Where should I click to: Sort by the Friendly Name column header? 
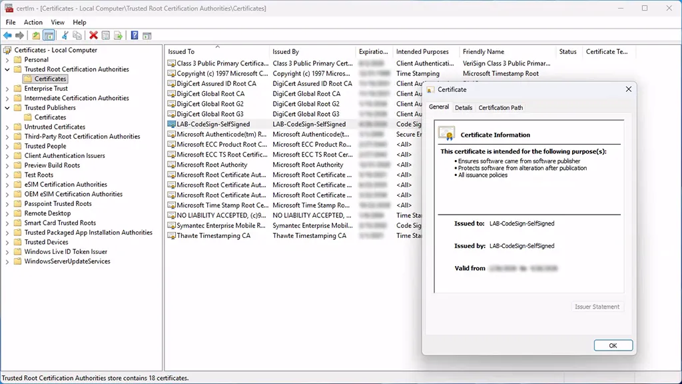click(508, 51)
